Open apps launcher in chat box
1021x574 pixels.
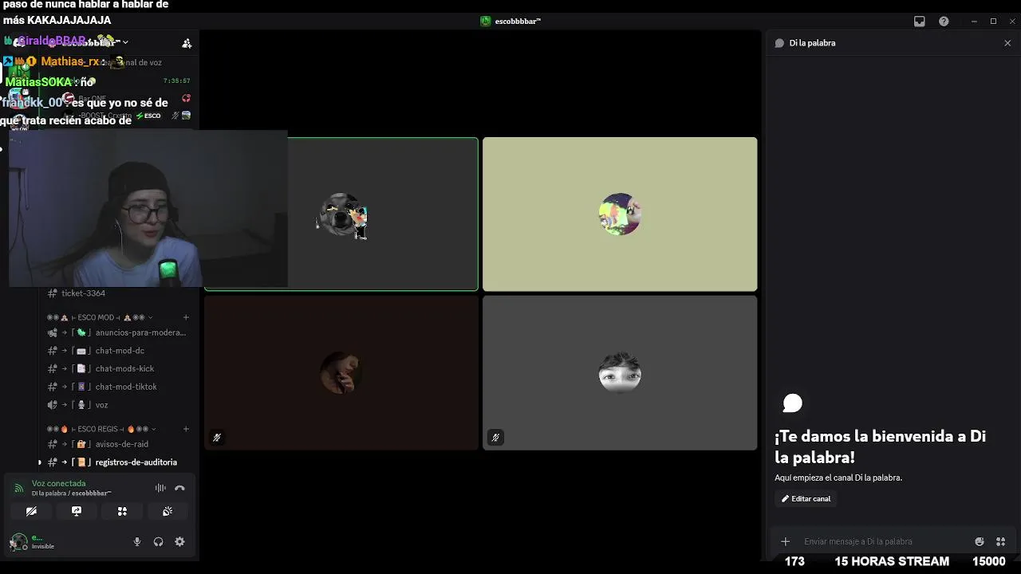point(1000,541)
